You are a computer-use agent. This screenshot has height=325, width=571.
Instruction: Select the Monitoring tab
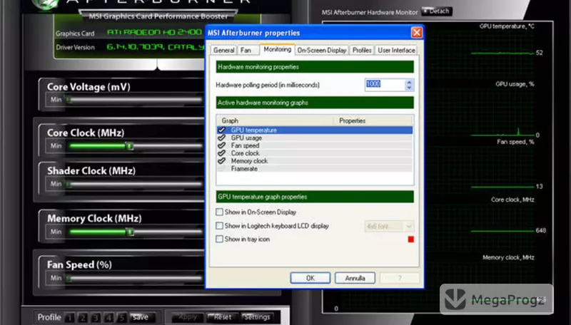click(277, 49)
